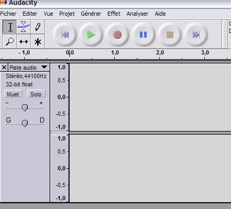Open the Analyser menu
This screenshot has width=231, height=209.
(x=137, y=14)
